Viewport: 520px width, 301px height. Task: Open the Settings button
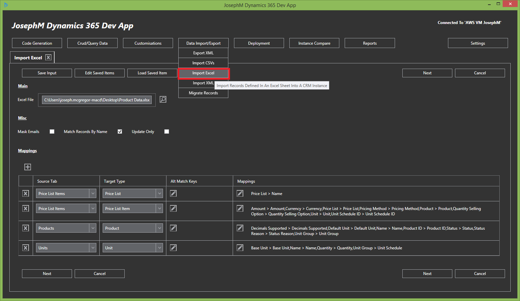point(478,43)
